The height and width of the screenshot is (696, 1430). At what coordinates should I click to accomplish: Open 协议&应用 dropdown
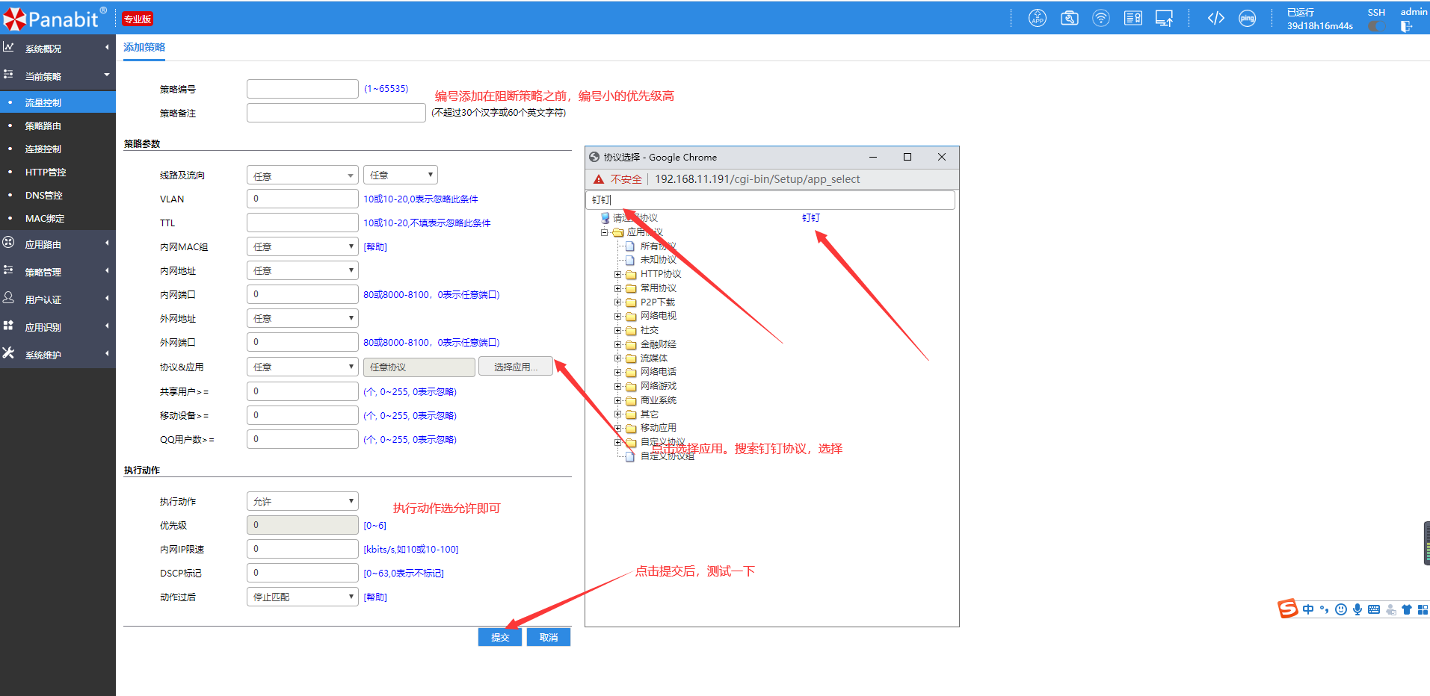pyautogui.click(x=303, y=367)
